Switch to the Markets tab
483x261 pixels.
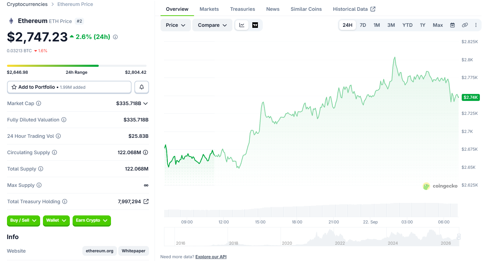pyautogui.click(x=209, y=9)
